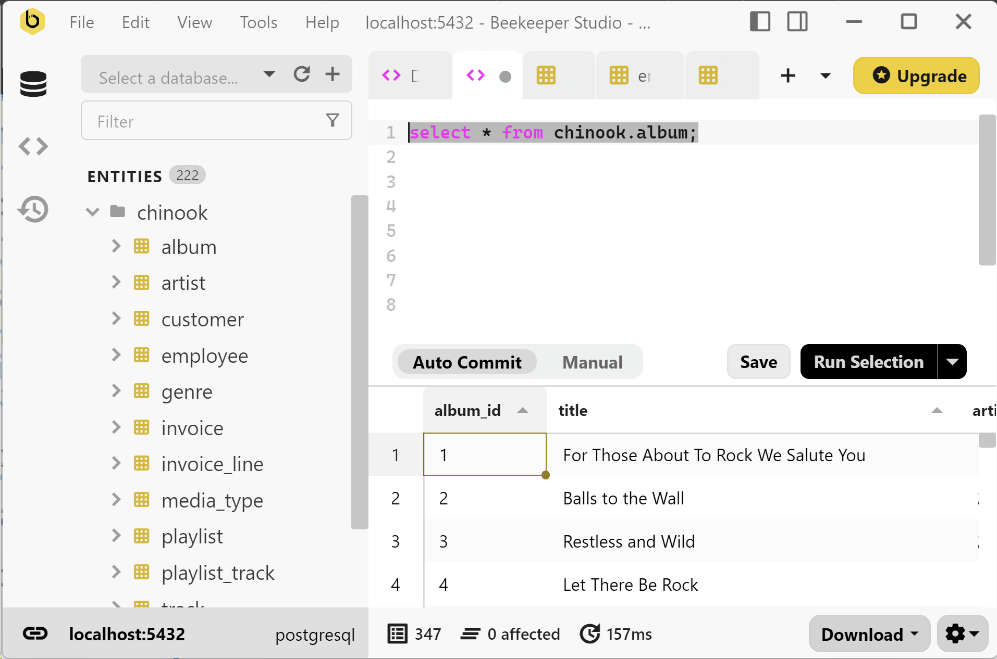Open the settings gear in status bar

click(962, 634)
